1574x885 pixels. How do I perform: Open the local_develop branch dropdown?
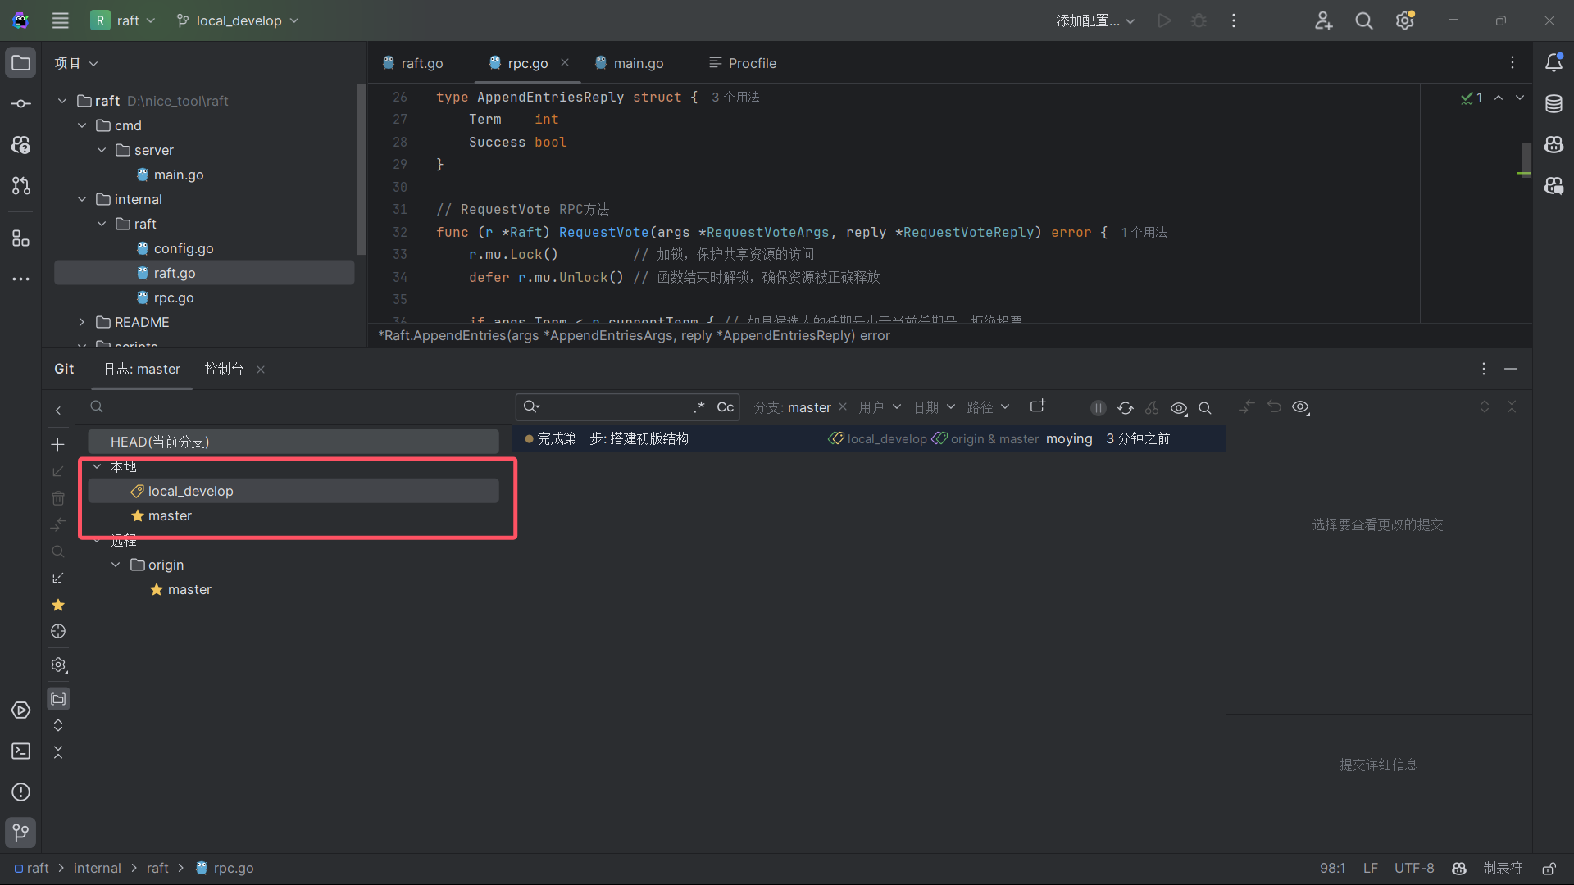(x=238, y=20)
